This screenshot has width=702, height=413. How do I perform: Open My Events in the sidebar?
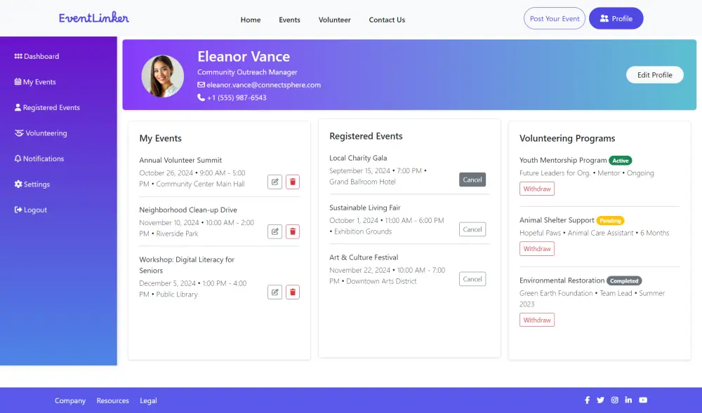coord(35,82)
